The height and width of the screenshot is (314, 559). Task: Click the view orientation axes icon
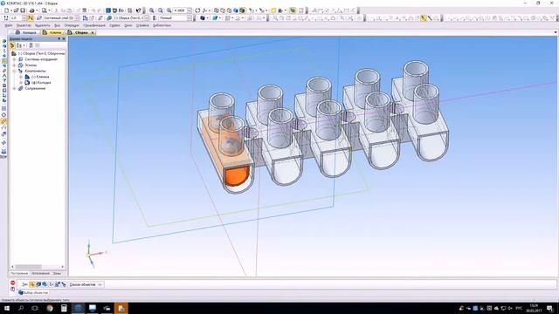[205, 10]
